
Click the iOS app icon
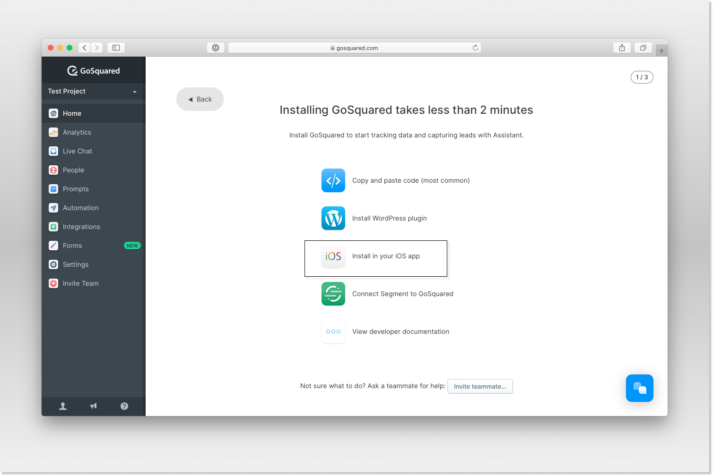click(x=333, y=256)
